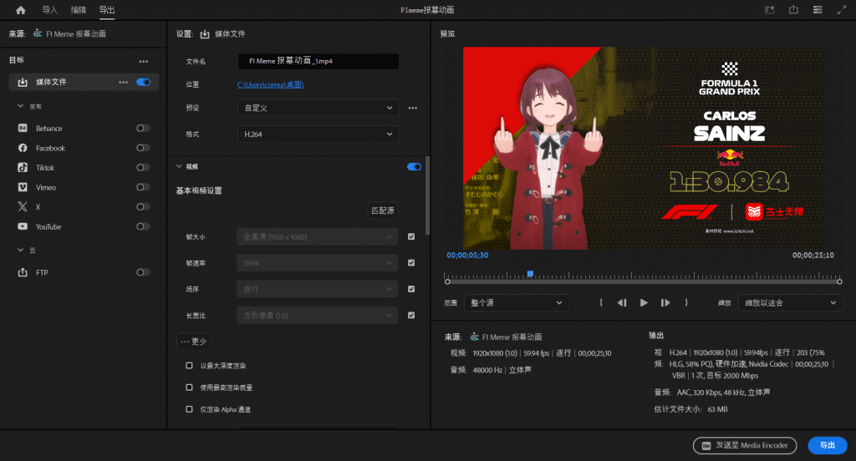Click the X platform icon

pos(23,207)
